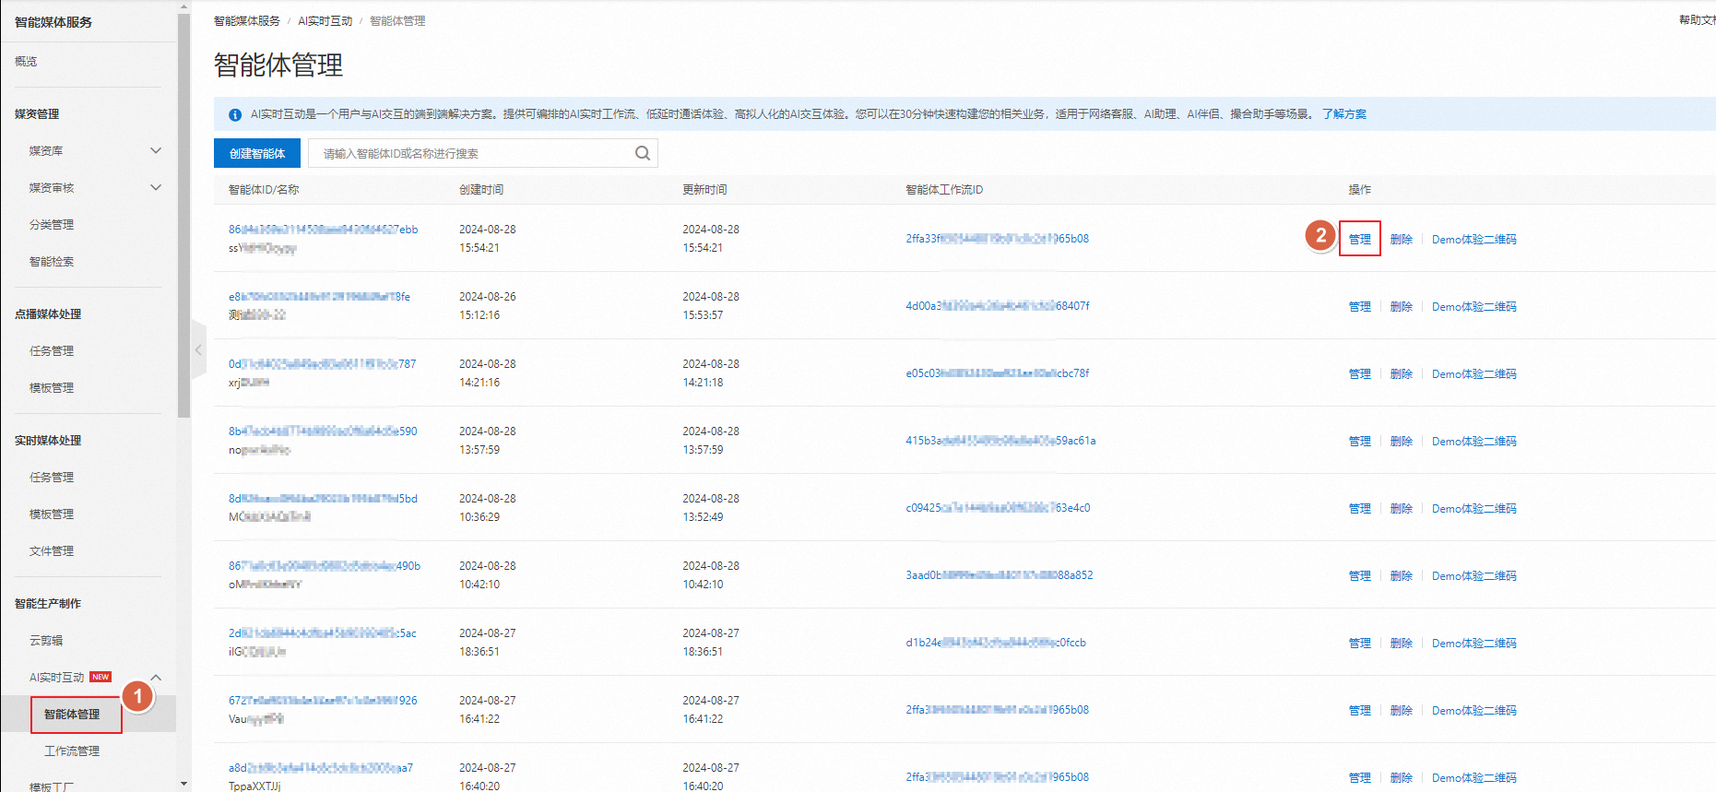This screenshot has width=1716, height=792.
Task: Open workflow ID link ending in 68407f
Action: click(998, 305)
